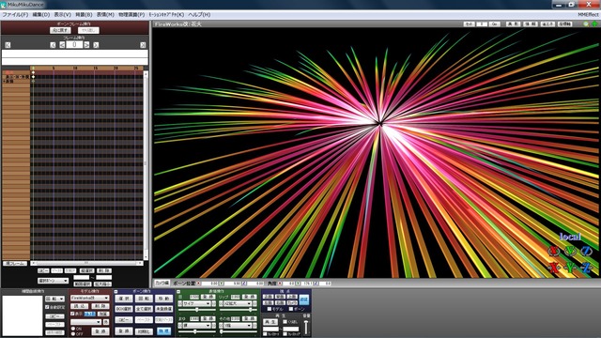601x338 pixels.
Task: Click previous lip (リップ) morph arrow
Action: [x=221, y=303]
